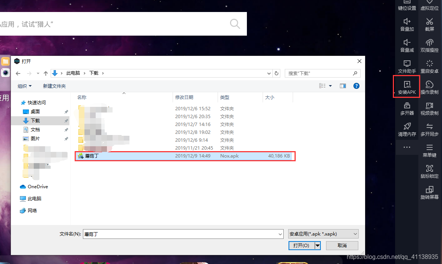Go back in file dialog
This screenshot has height=264, width=442.
[18, 73]
